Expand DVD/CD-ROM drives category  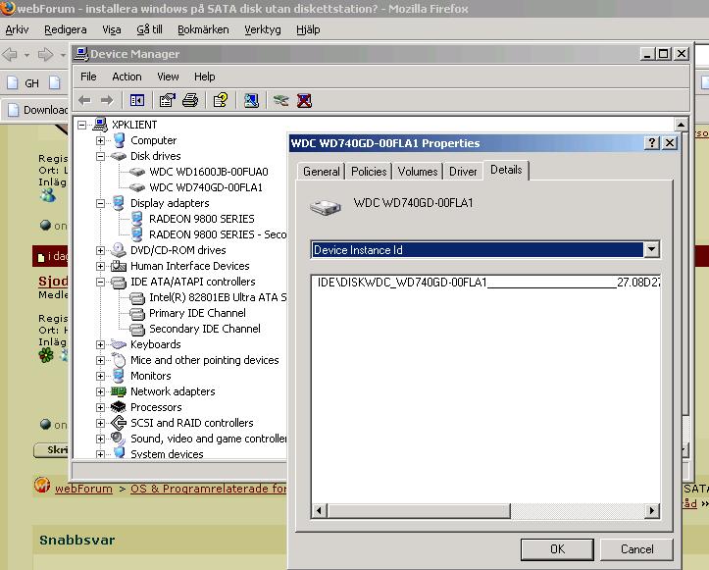[100, 250]
